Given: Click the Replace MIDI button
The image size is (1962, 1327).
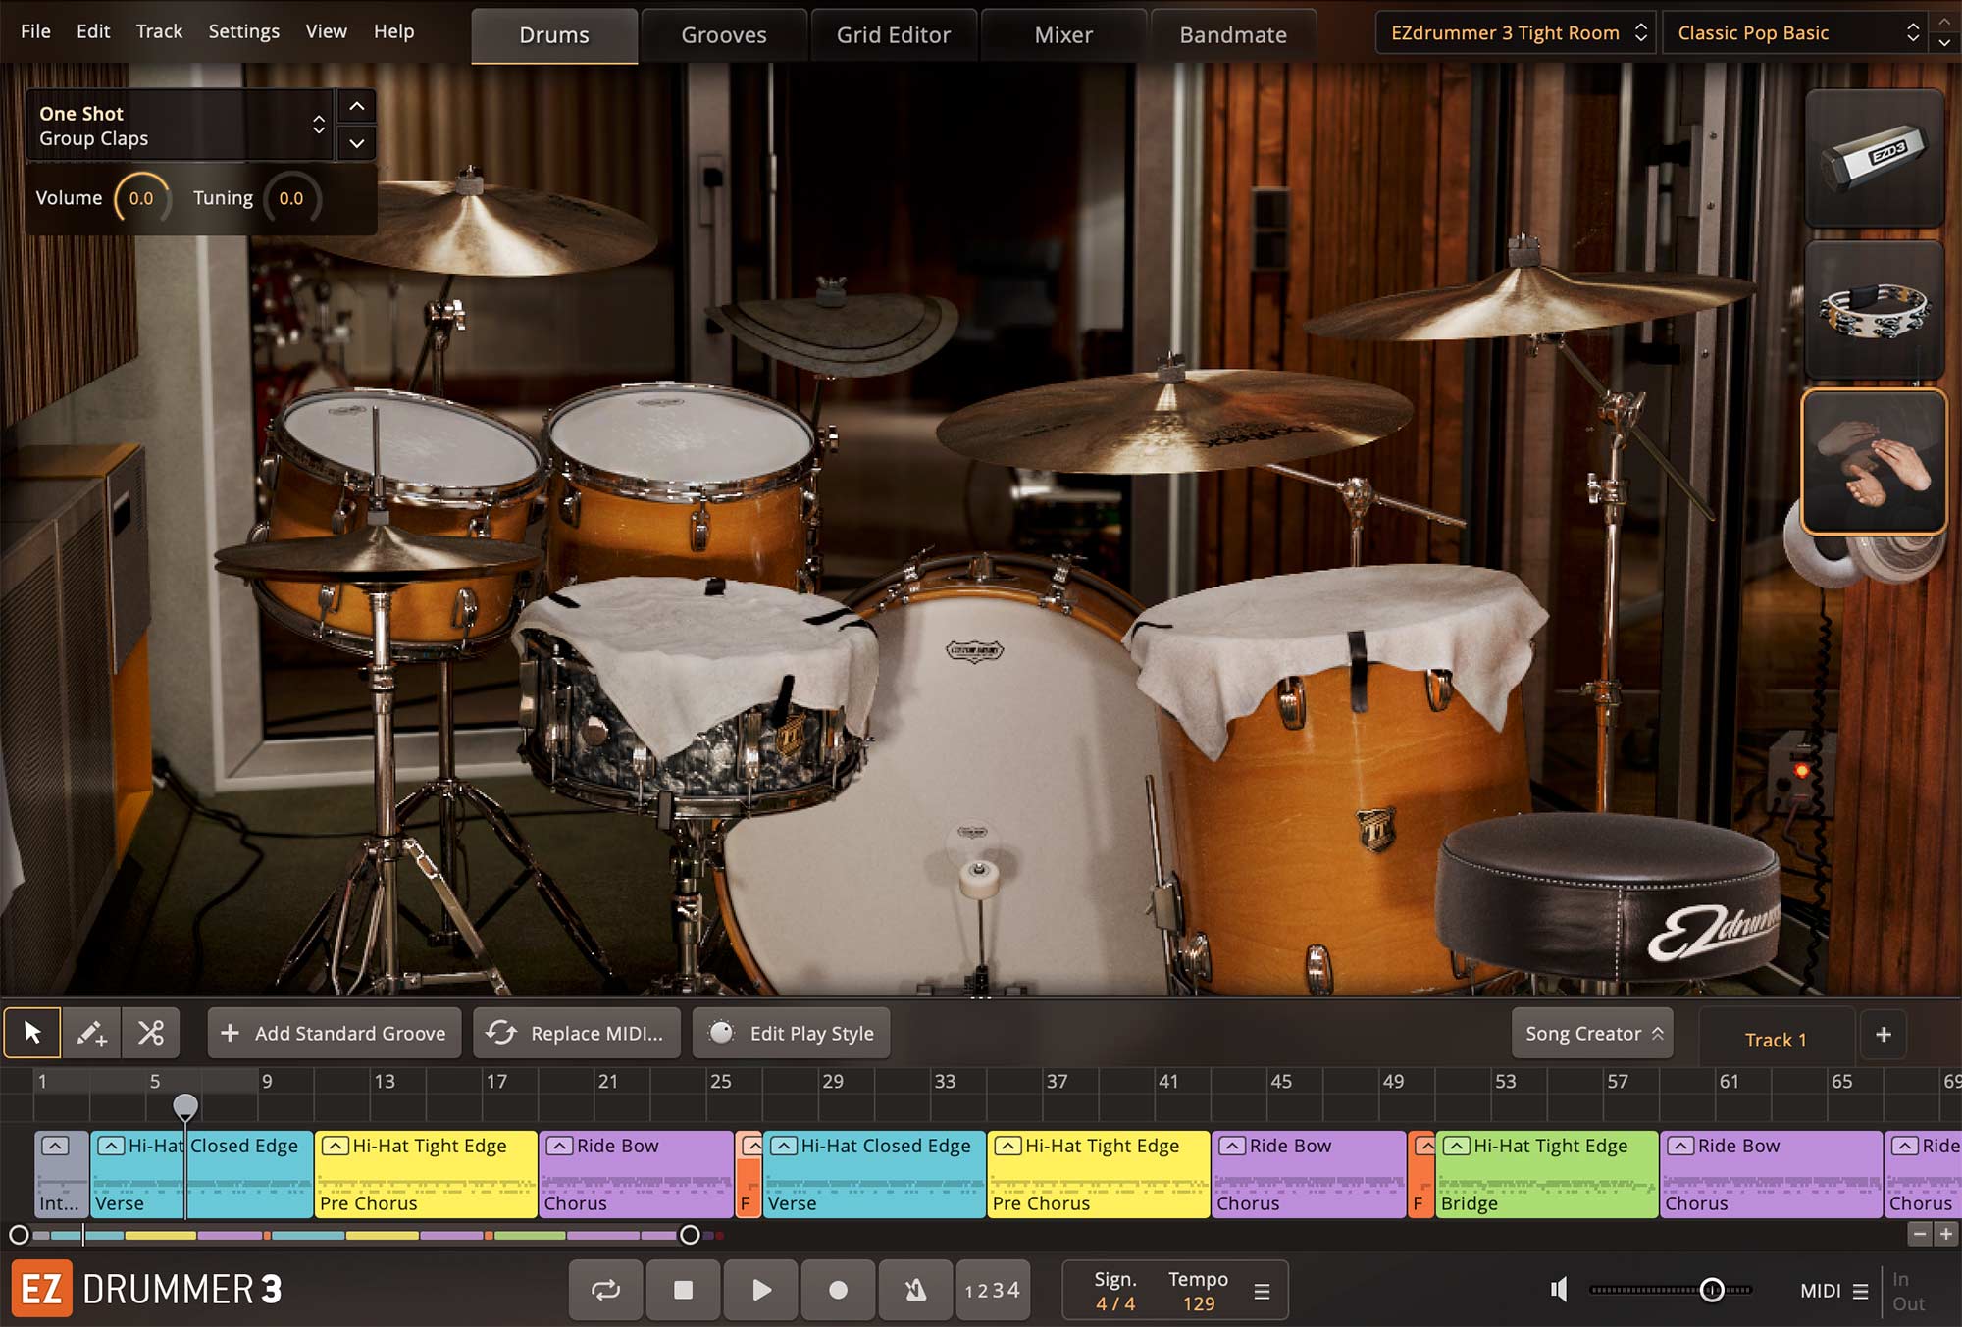Looking at the screenshot, I should coord(576,1033).
